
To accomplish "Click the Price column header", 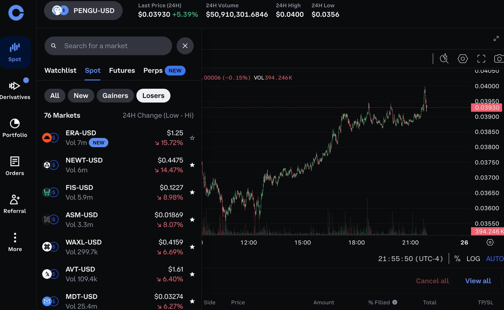I will (238, 302).
